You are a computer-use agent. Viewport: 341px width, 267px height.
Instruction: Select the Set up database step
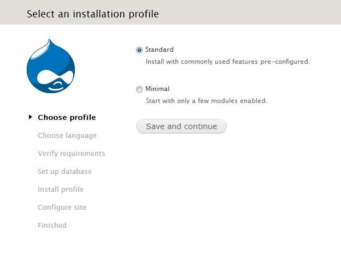tap(64, 171)
